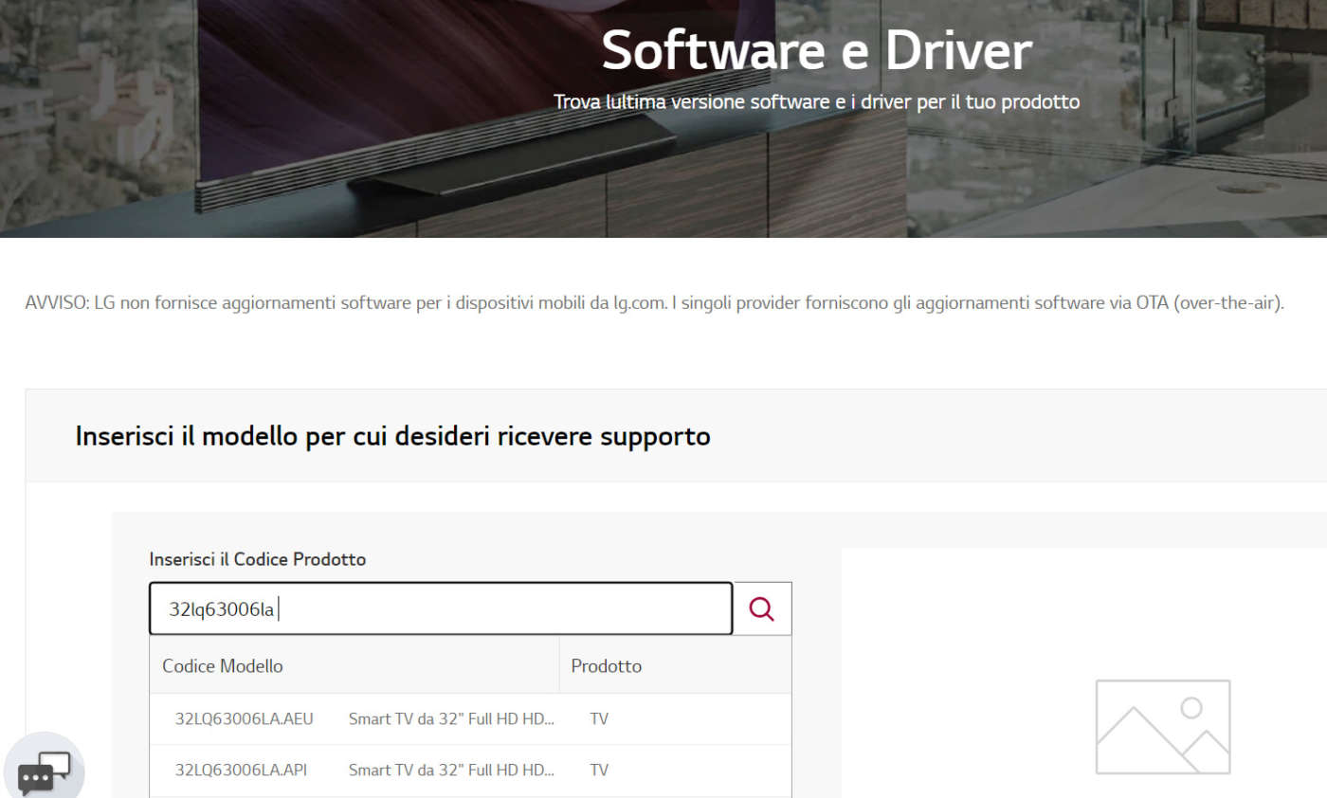Select model 32LQ63006LA.API from suggestions
Image resolution: width=1327 pixels, height=798 pixels.
pyautogui.click(x=470, y=770)
